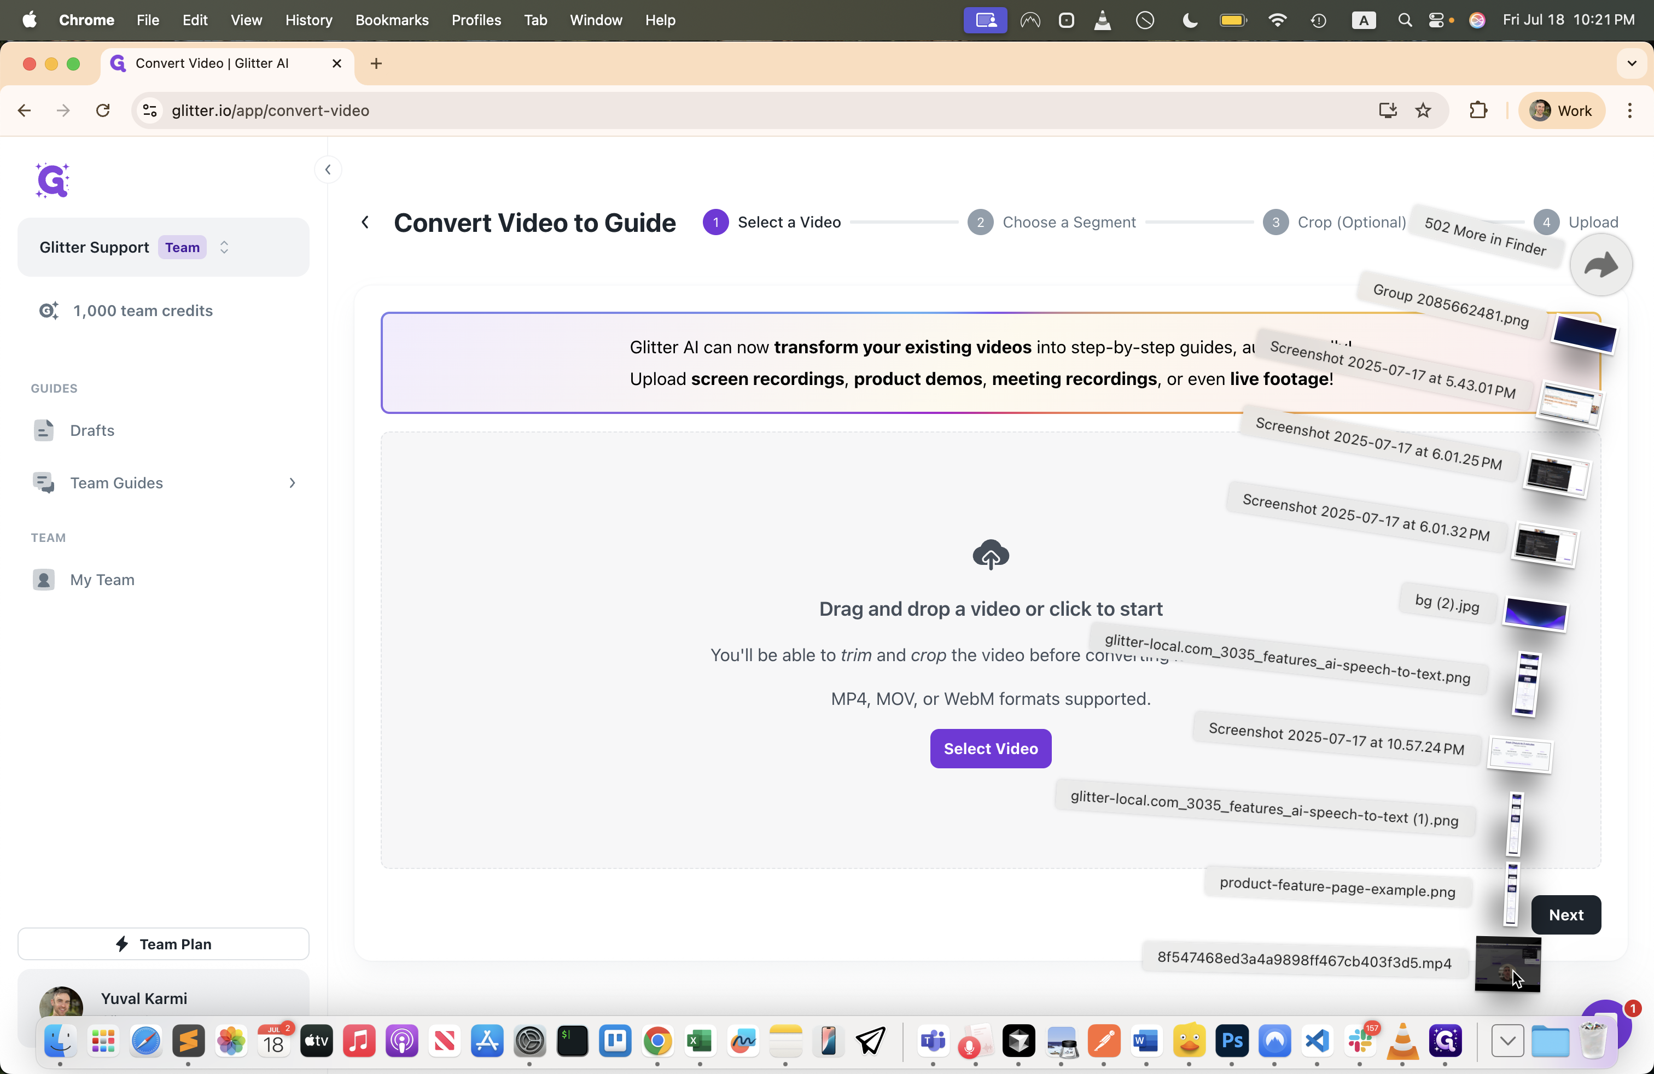This screenshot has height=1074, width=1654.
Task: Click the site information icon in address bar
Action: tap(149, 110)
